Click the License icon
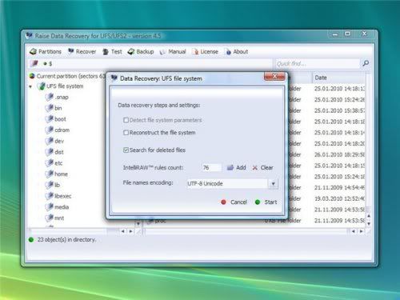The height and width of the screenshot is (300, 400). 195,52
